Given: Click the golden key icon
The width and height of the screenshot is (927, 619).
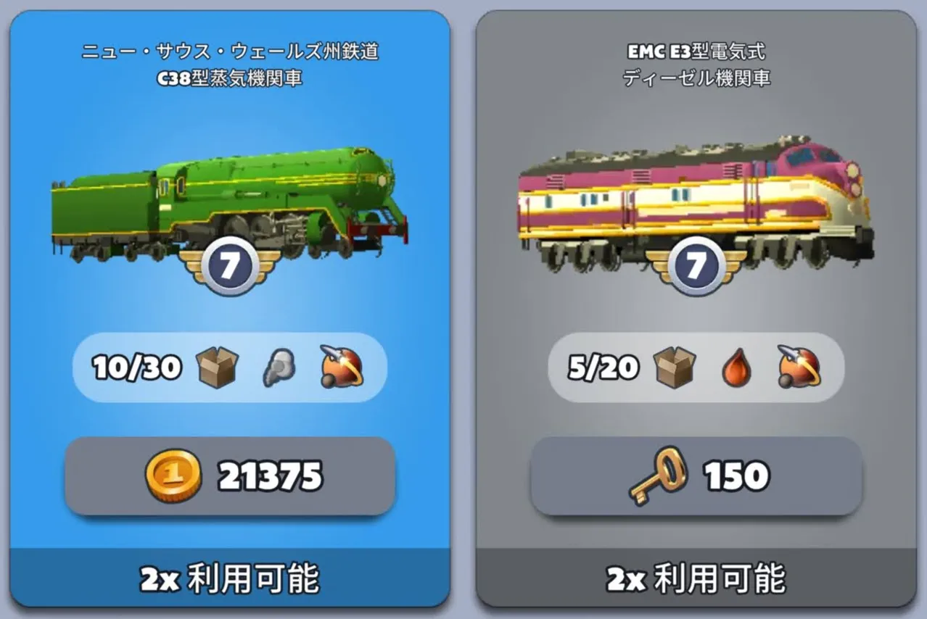Looking at the screenshot, I should (x=657, y=475).
